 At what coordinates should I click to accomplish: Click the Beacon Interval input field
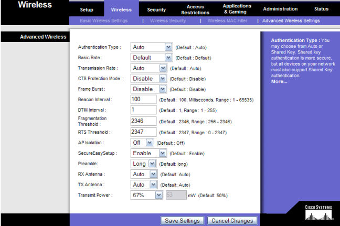(143, 100)
